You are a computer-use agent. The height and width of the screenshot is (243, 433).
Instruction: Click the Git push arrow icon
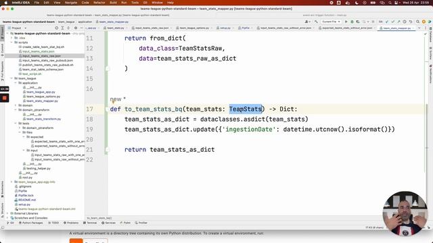click(398, 22)
